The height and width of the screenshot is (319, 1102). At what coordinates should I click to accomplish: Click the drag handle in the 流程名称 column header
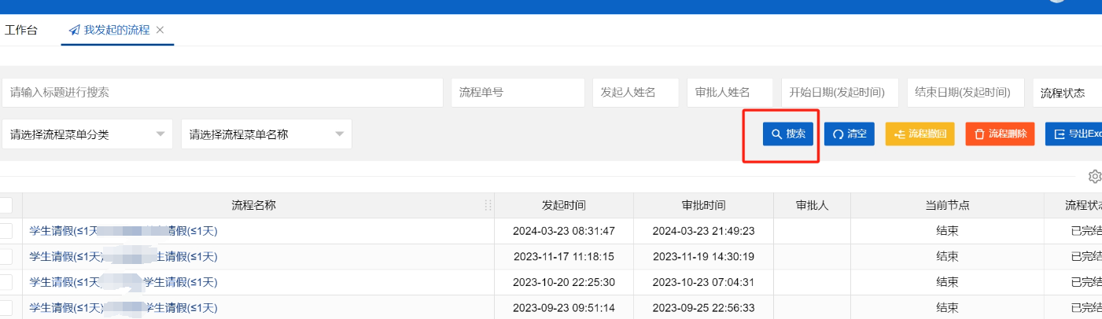[488, 206]
